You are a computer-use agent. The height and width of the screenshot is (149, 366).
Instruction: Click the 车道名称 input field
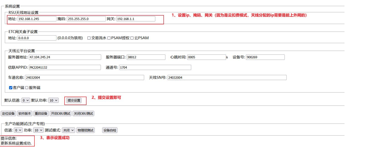point(85,78)
